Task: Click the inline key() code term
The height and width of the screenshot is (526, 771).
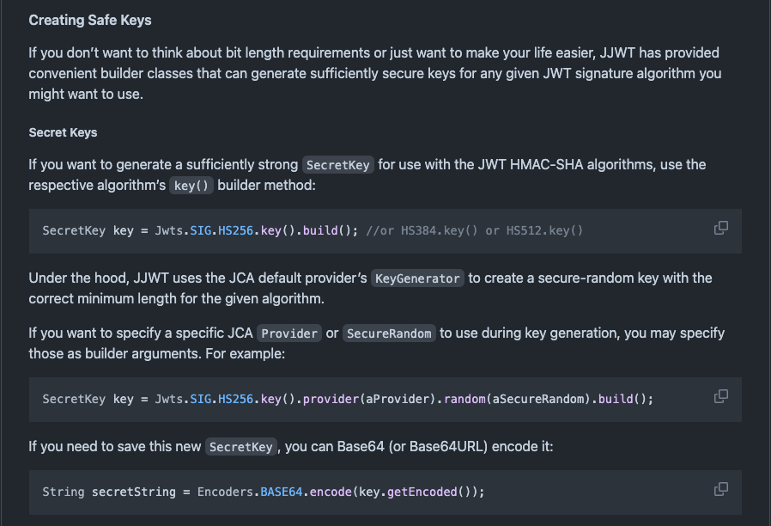Action: pos(191,186)
